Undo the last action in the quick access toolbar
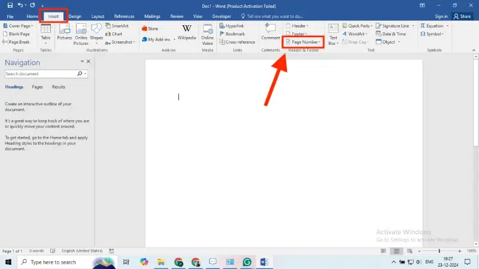The width and height of the screenshot is (479, 269). pyautogui.click(x=20, y=5)
